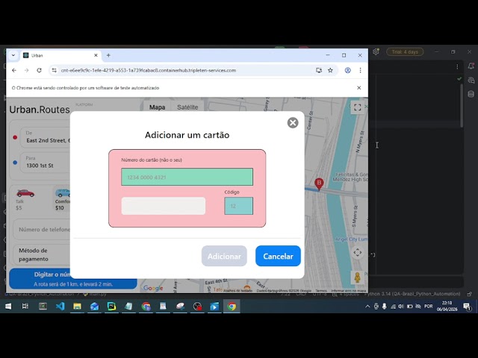Select the Urban browser tab
The height and width of the screenshot is (358, 478).
point(61,55)
